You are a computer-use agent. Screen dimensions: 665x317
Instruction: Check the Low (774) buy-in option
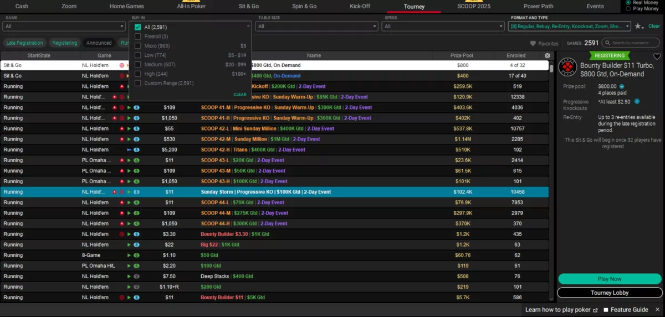pos(138,55)
